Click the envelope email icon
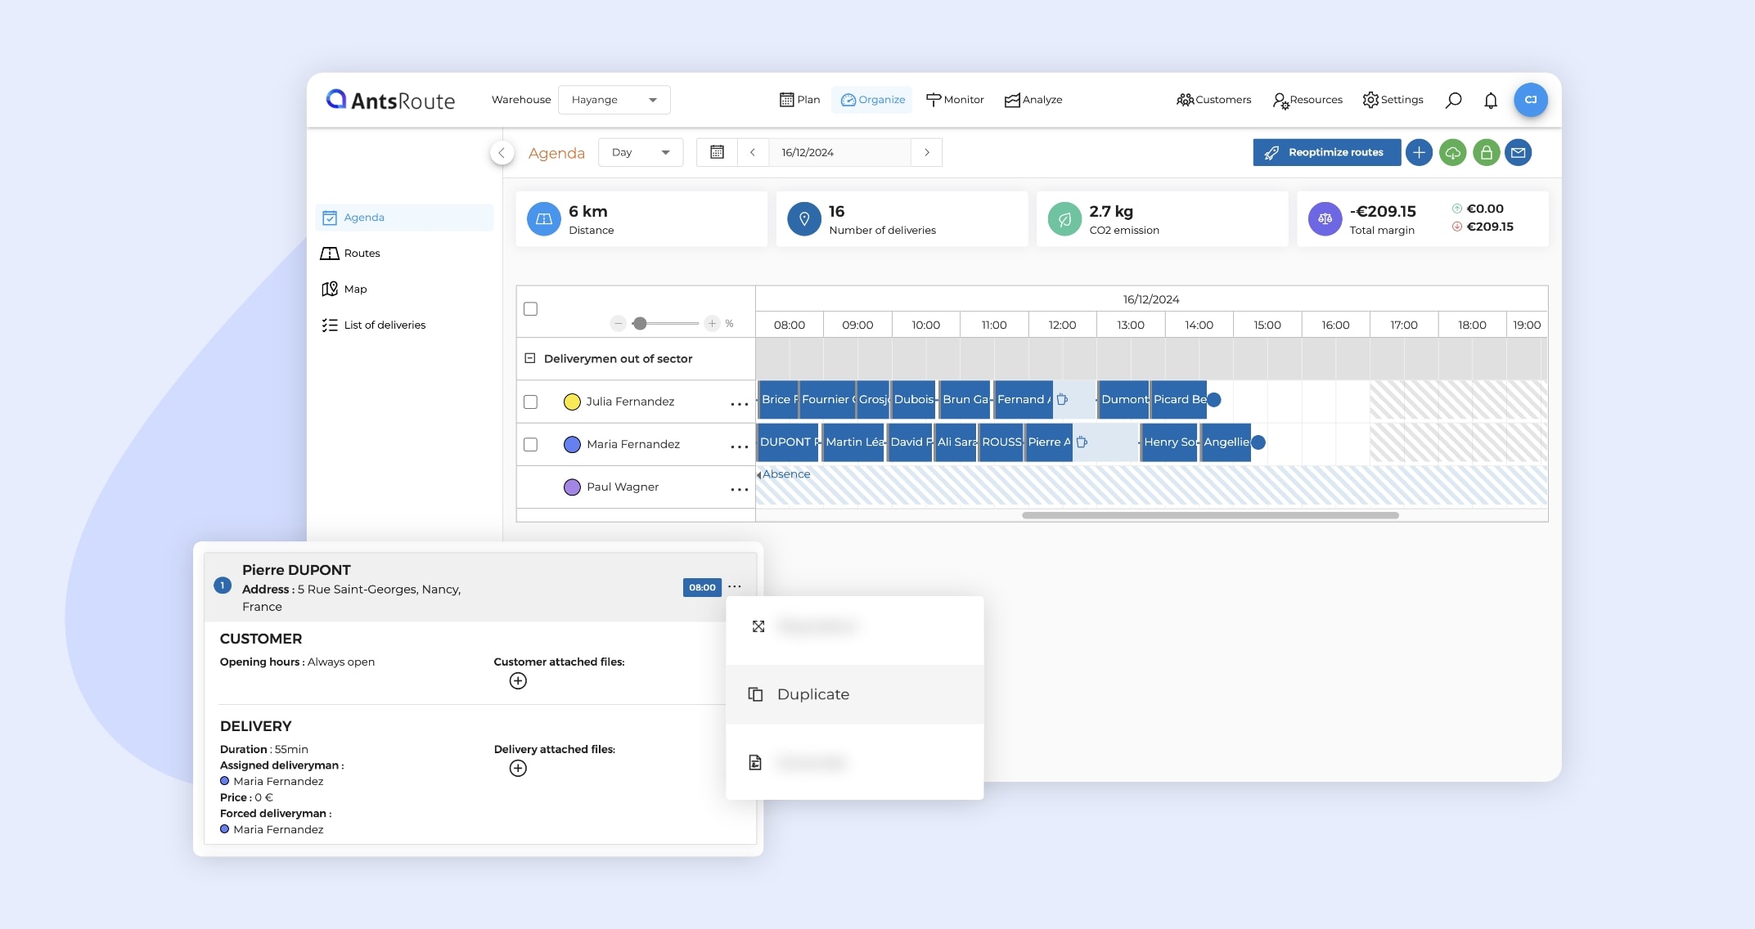 pos(1519,153)
